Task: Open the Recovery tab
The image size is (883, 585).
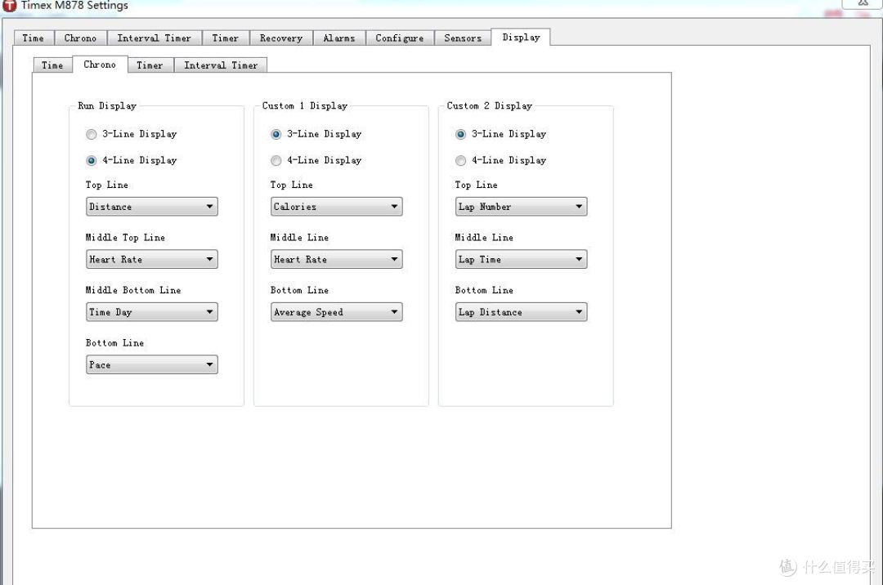Action: click(x=281, y=38)
